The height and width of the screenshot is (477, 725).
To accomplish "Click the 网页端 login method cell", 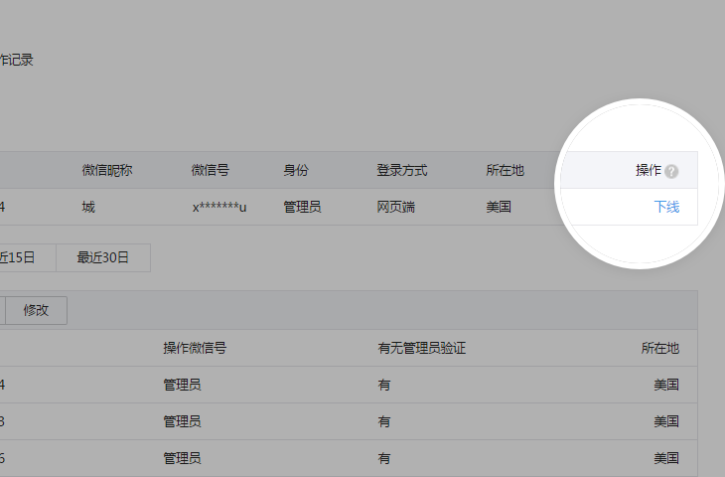I will pos(395,207).
